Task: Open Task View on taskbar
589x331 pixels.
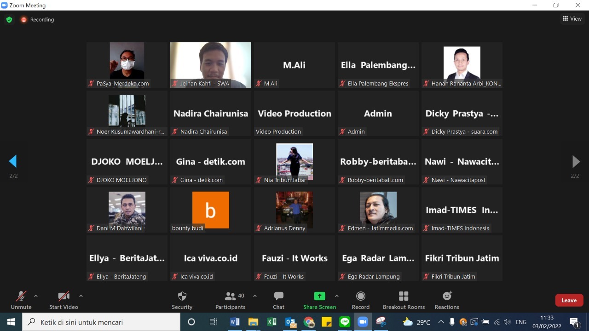Action: point(214,322)
